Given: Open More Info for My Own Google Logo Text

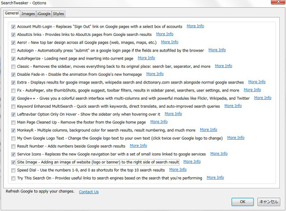Looking at the screenshot, I should 236,137.
